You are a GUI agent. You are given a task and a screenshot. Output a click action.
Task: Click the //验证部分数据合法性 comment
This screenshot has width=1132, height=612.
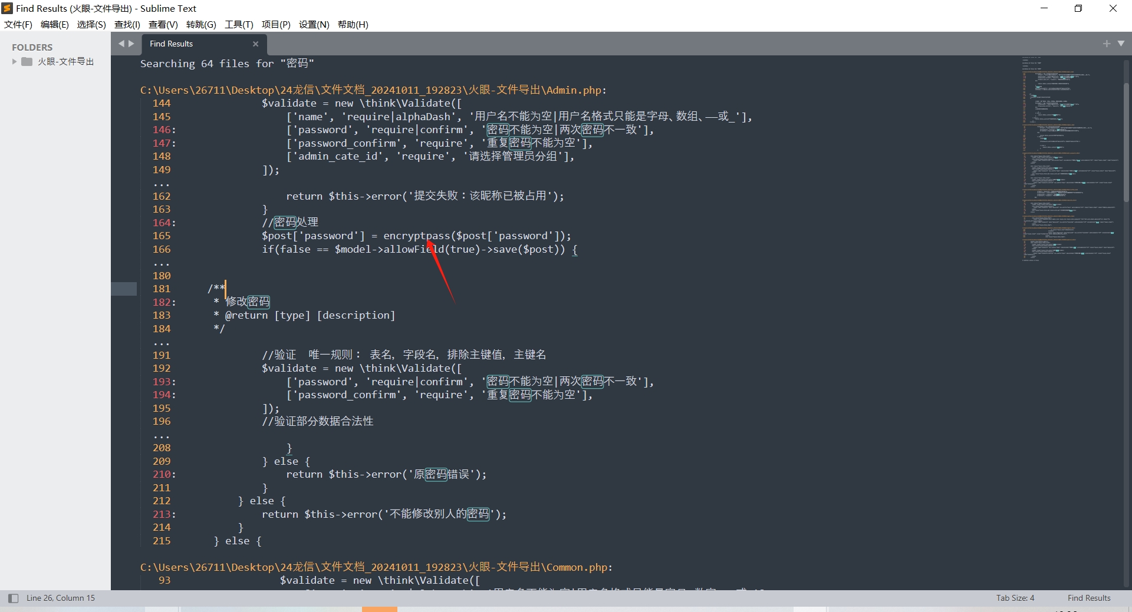click(x=318, y=422)
